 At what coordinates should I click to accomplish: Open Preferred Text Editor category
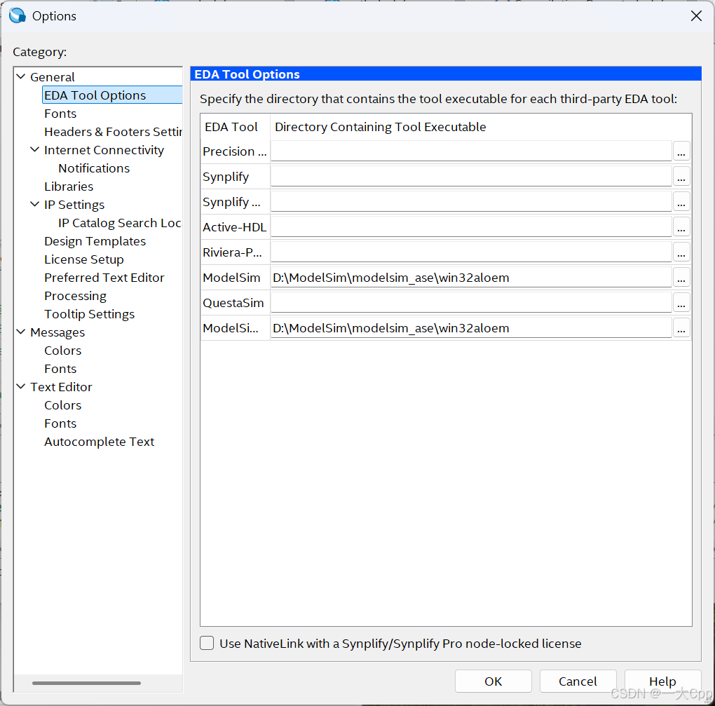104,278
